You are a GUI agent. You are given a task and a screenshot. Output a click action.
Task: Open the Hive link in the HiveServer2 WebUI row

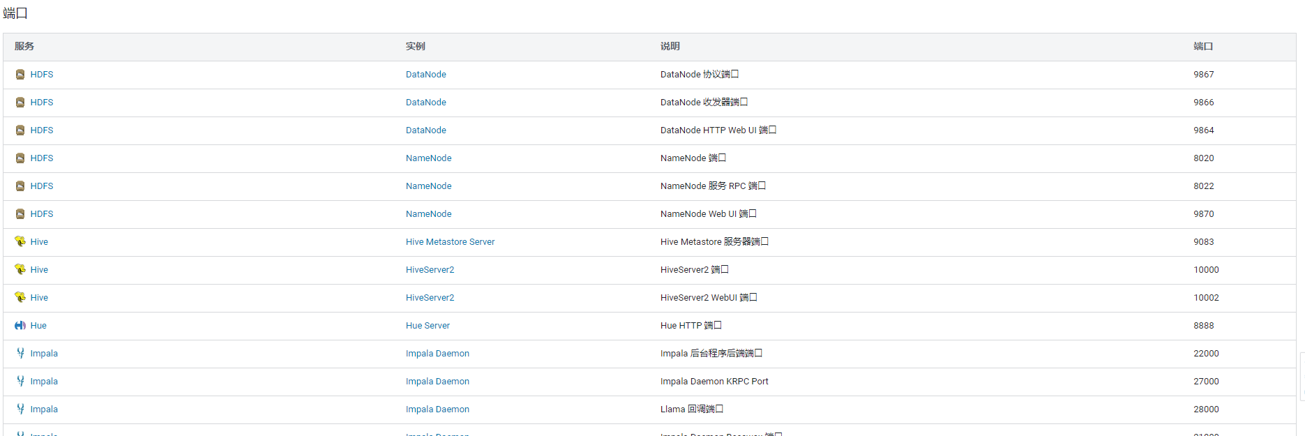pyautogui.click(x=39, y=298)
